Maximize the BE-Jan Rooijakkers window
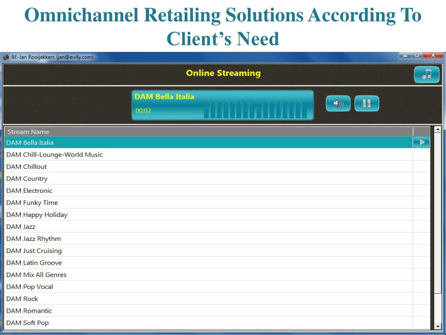446x335 pixels. (x=417, y=55)
